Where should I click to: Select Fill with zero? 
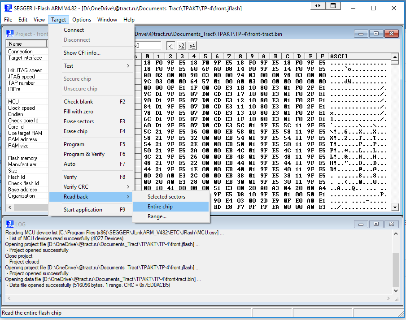pyautogui.click(x=91, y=112)
